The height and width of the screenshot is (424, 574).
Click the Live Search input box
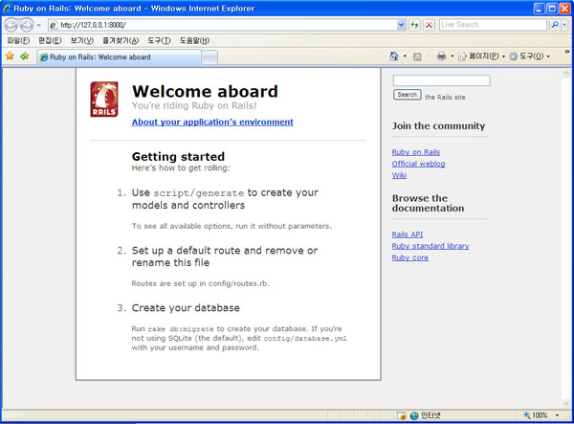tap(493, 25)
